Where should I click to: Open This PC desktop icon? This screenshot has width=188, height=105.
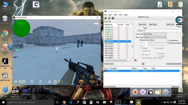tap(5, 6)
